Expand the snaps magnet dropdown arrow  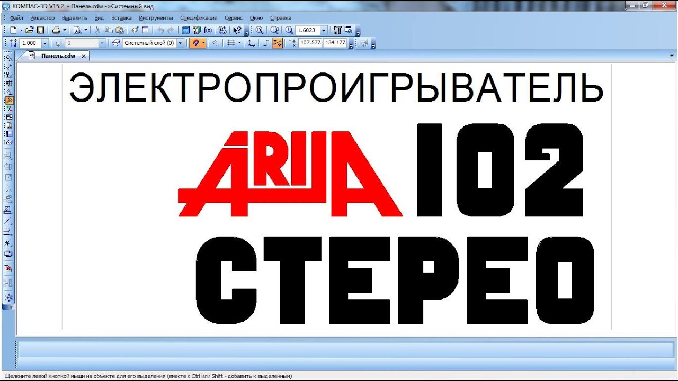pos(203,43)
